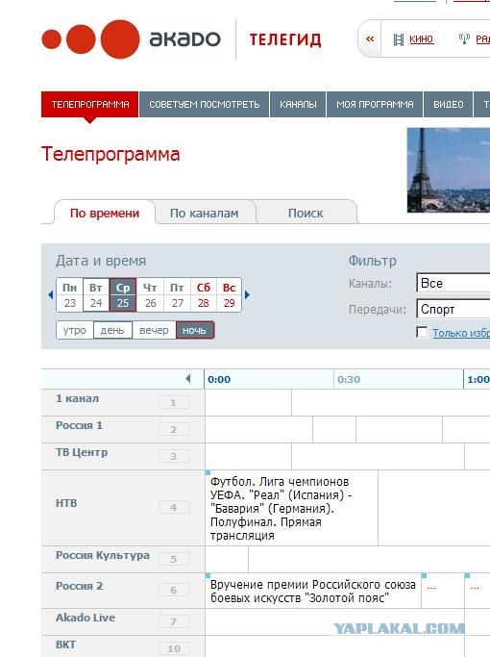Click the Eiffel Tower banner image
The height and width of the screenshot is (657, 490).
click(x=449, y=170)
